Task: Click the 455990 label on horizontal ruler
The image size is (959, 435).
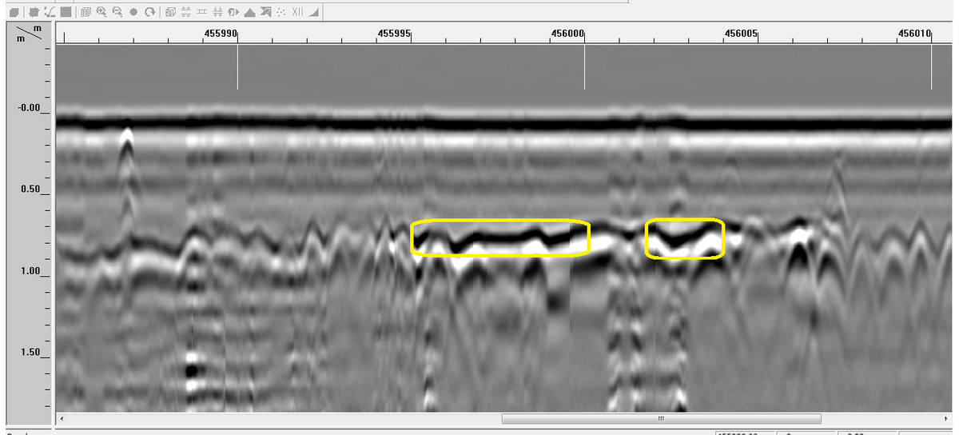Action: pos(221,34)
